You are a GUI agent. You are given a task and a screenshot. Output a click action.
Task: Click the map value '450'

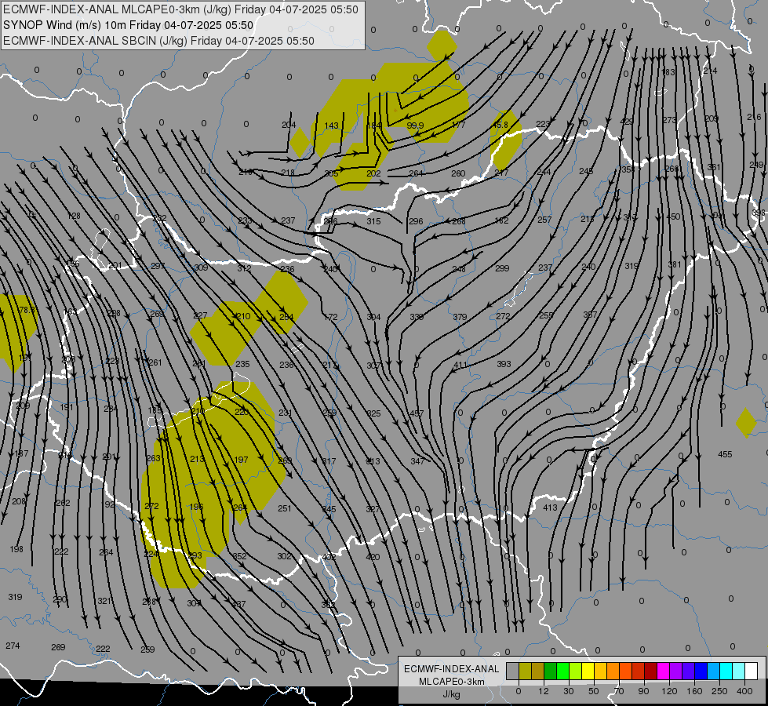[673, 217]
